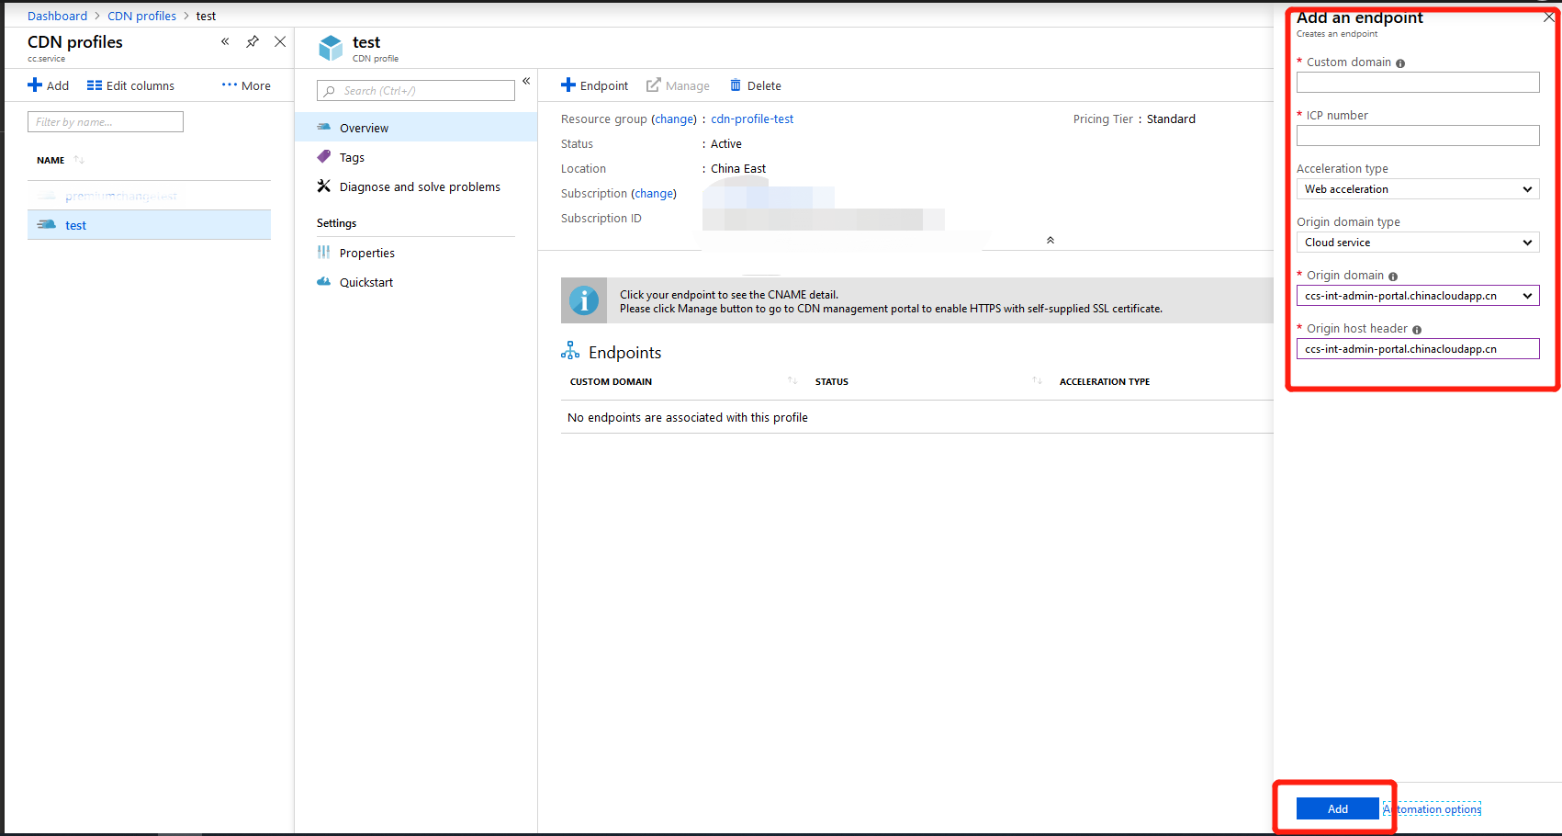Show Origin host header info icon
Image resolution: width=1562 pixels, height=836 pixels.
1417,330
